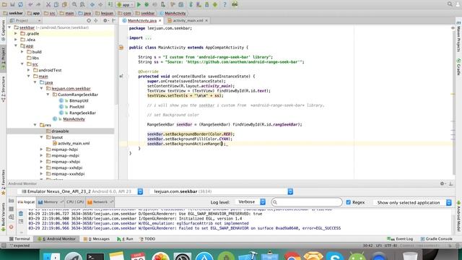Select activity_main.xml in the layout folder

[x=74, y=143]
